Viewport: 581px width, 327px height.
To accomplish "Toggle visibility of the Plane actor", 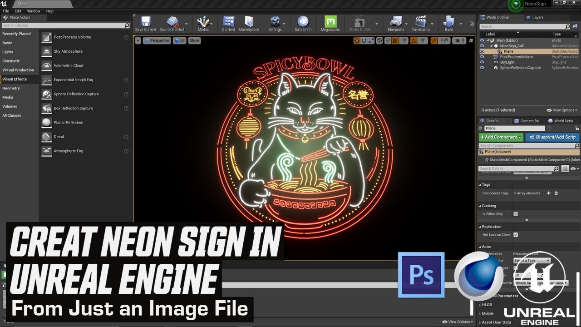I will [x=482, y=51].
